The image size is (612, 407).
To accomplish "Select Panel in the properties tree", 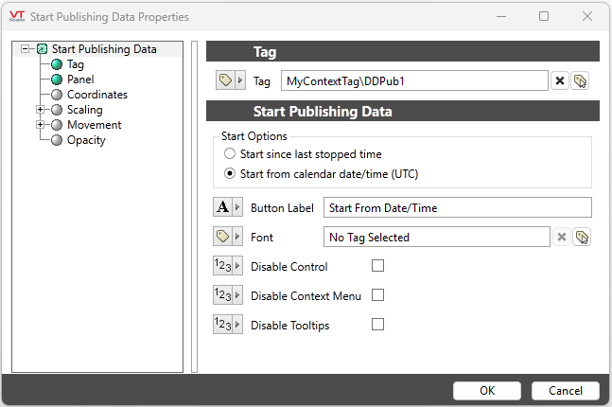I will click(x=79, y=80).
